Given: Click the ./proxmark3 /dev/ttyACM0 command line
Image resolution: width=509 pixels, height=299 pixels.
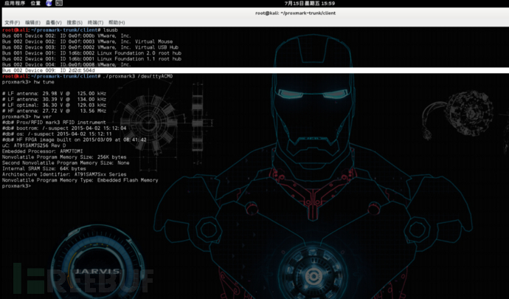Looking at the screenshot, I should click(x=87, y=76).
